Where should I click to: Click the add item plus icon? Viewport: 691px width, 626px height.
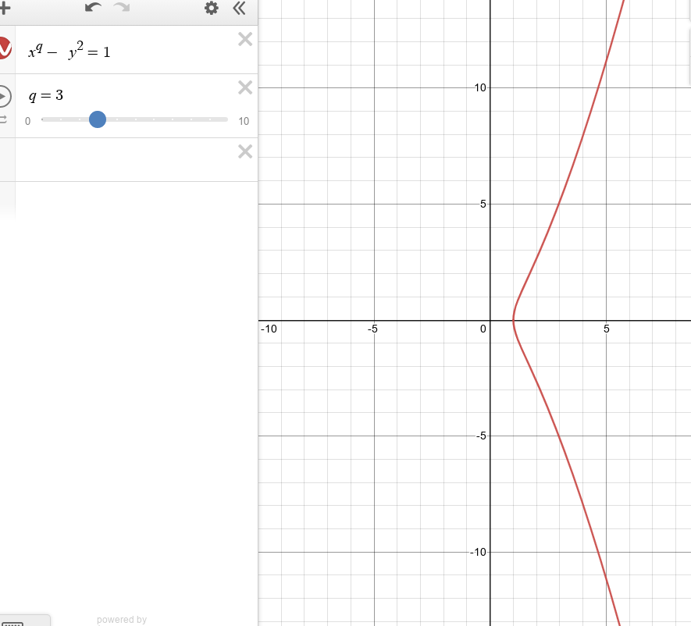(5, 8)
